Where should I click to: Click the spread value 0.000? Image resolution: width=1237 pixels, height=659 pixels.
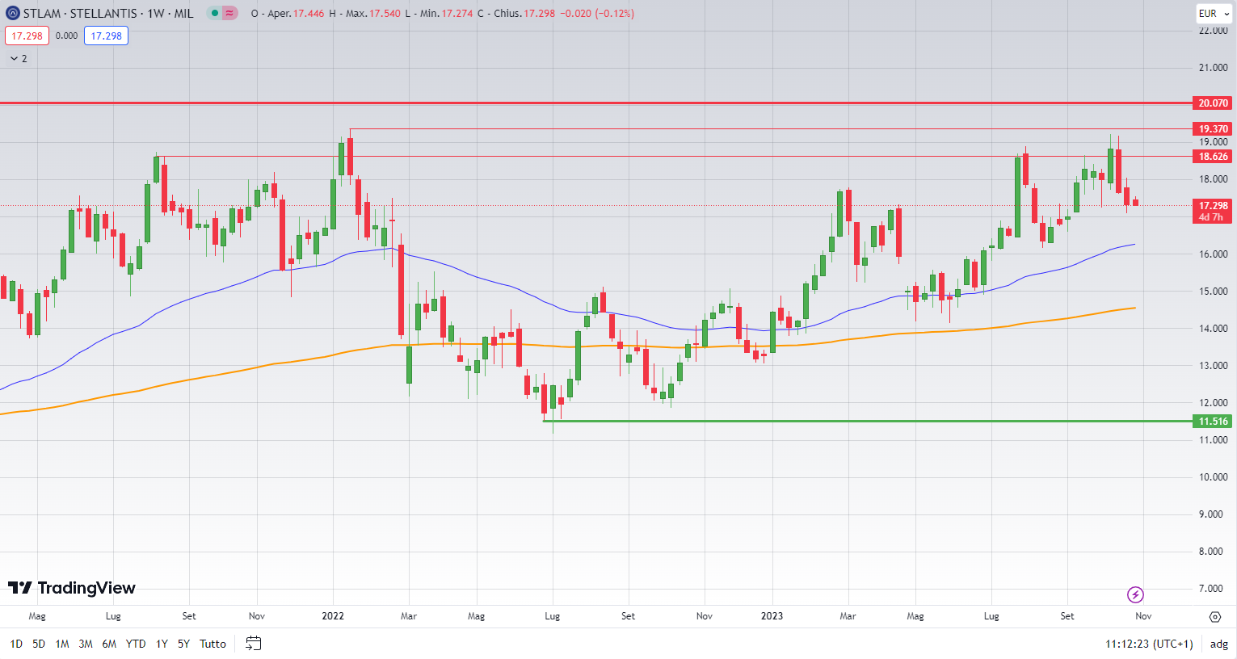point(66,36)
